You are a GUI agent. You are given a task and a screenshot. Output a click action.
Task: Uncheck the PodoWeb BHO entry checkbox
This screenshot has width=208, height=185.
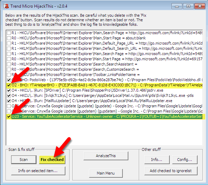click(x=9, y=80)
